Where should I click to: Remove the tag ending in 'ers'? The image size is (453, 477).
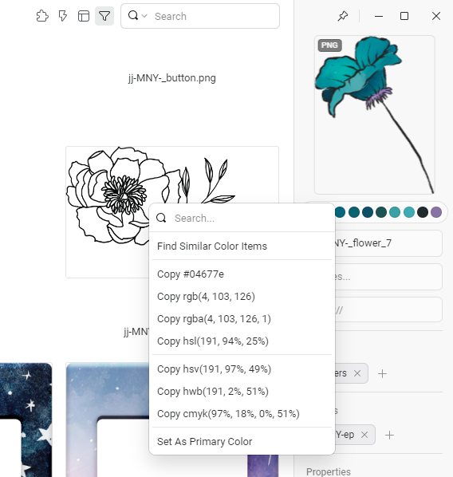click(x=357, y=373)
